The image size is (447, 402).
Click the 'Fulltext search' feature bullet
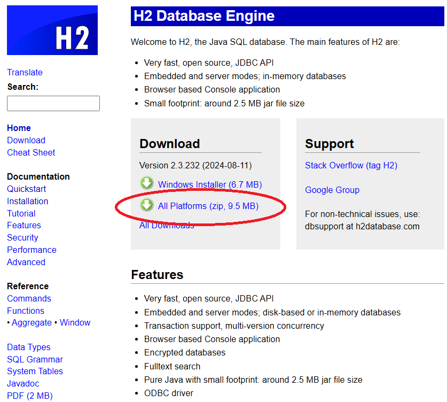point(172,366)
